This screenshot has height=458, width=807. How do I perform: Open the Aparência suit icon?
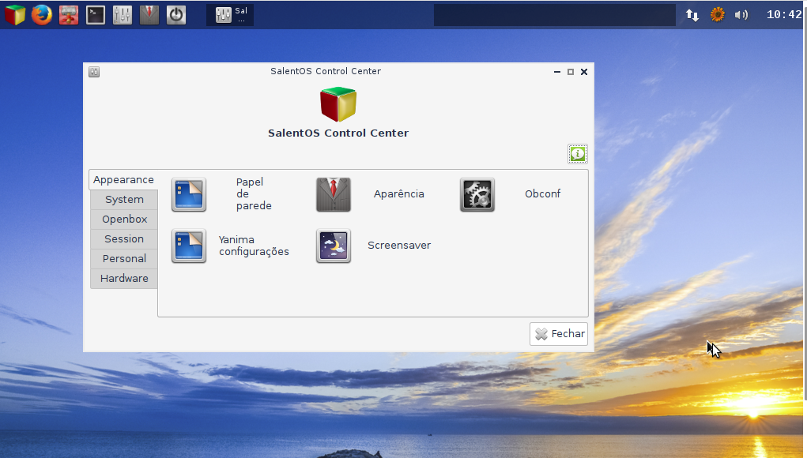coord(334,194)
